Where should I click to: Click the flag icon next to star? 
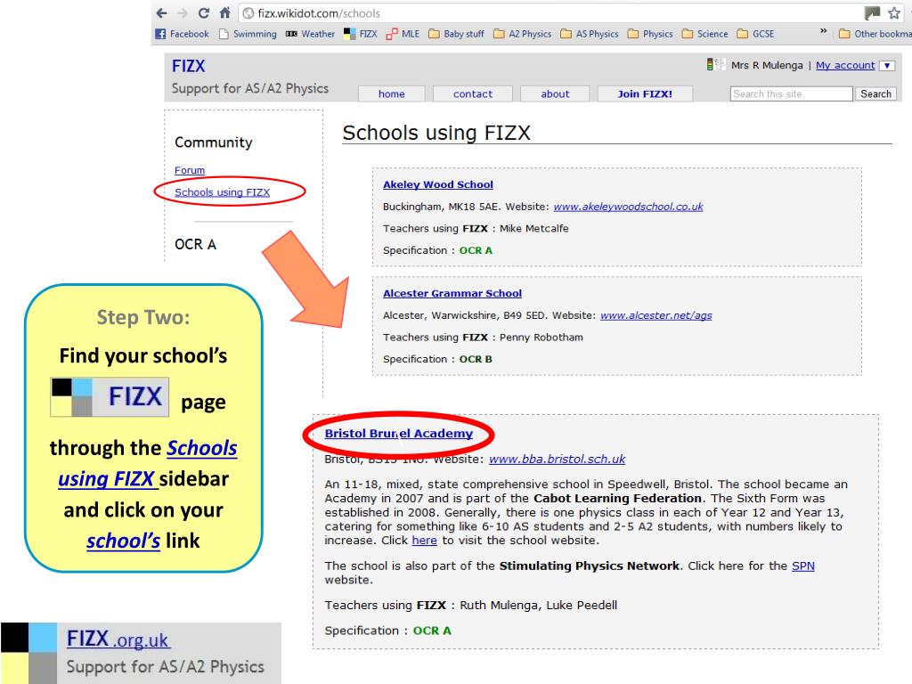coord(872,12)
